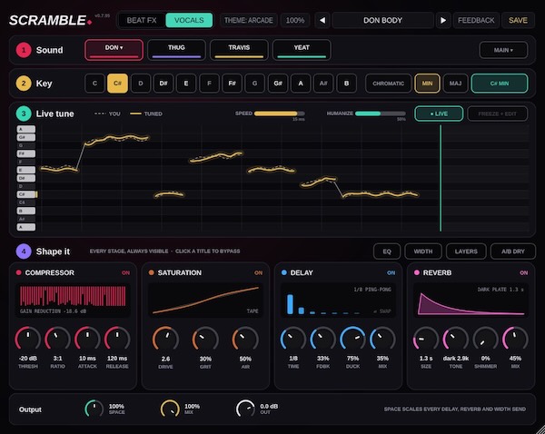Click the SWAP delay option

382,311
